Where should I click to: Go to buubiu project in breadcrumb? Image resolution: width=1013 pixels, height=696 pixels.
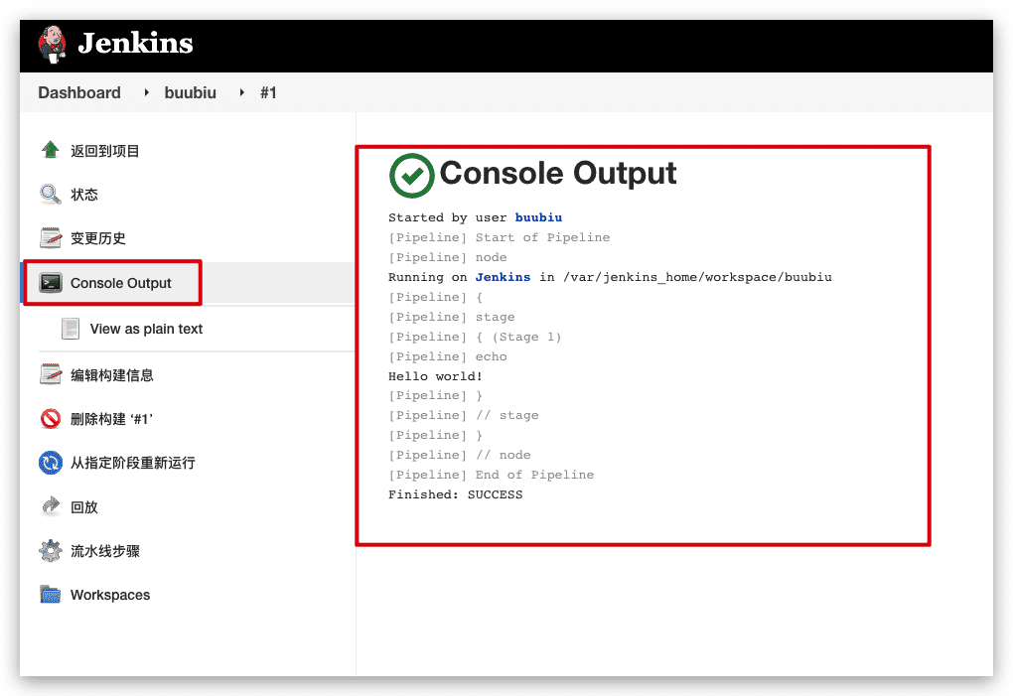[192, 92]
